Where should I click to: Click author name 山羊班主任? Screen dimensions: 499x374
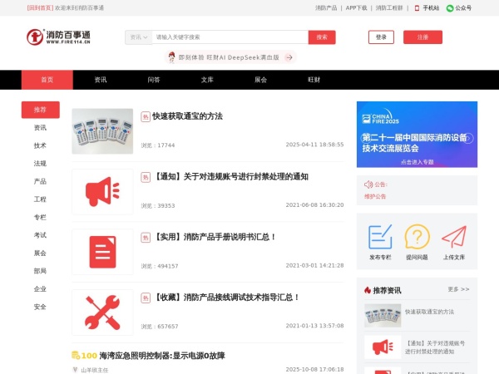(x=95, y=370)
